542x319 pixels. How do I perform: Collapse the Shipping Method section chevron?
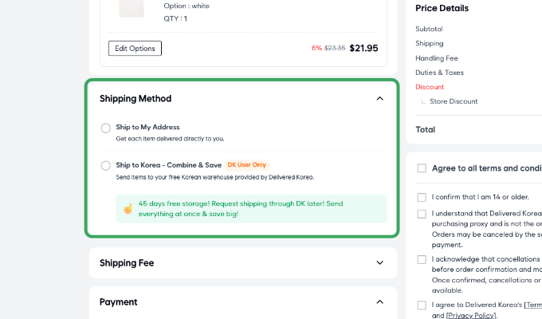coord(379,99)
